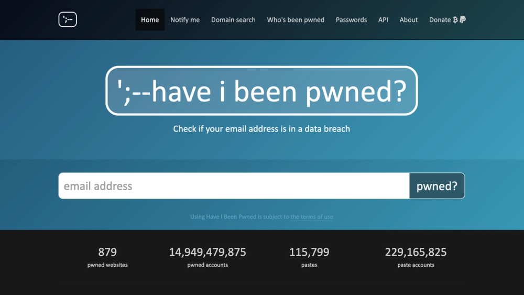Image resolution: width=524 pixels, height=295 pixels.
Task: Click the 229,165,825 paste accounts figure
Action: pos(416,252)
